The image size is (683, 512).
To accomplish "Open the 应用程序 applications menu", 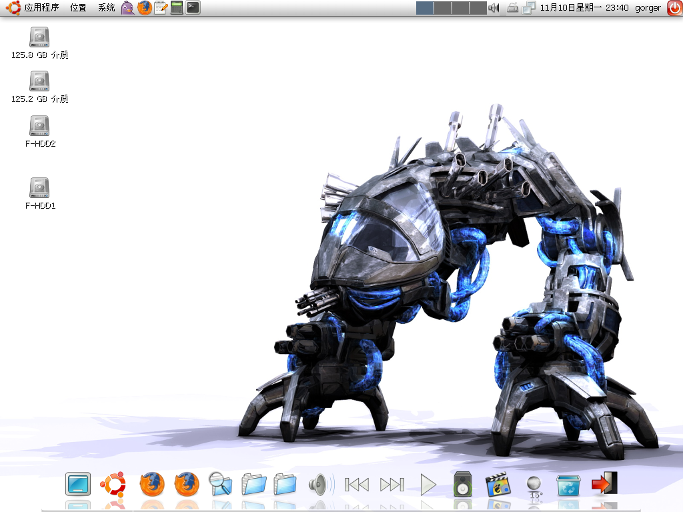I will point(33,8).
